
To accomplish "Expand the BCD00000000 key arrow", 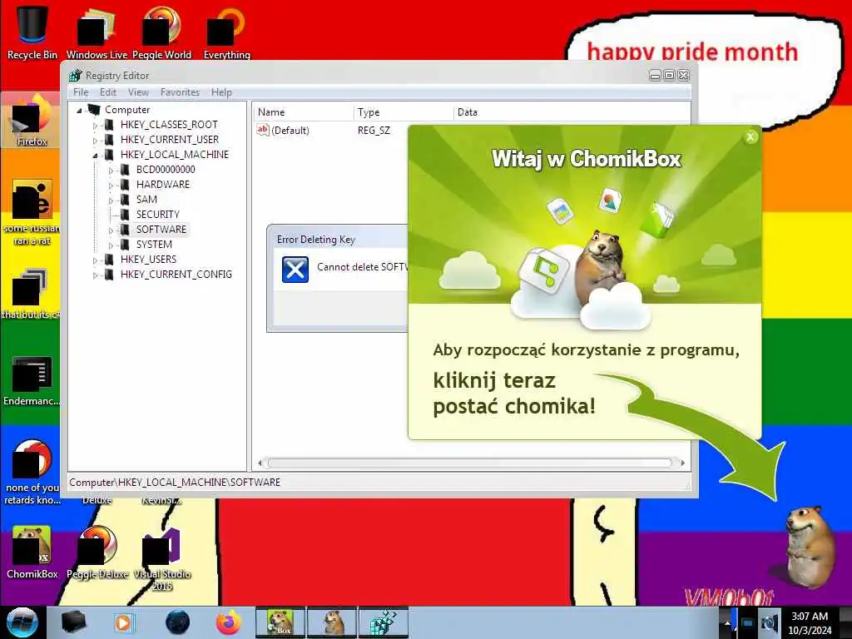I will (x=111, y=171).
